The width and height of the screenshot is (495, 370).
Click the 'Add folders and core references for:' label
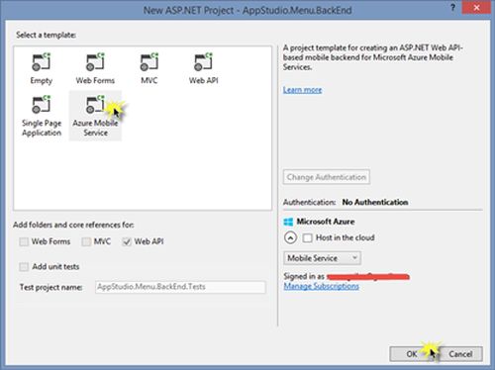tap(73, 225)
